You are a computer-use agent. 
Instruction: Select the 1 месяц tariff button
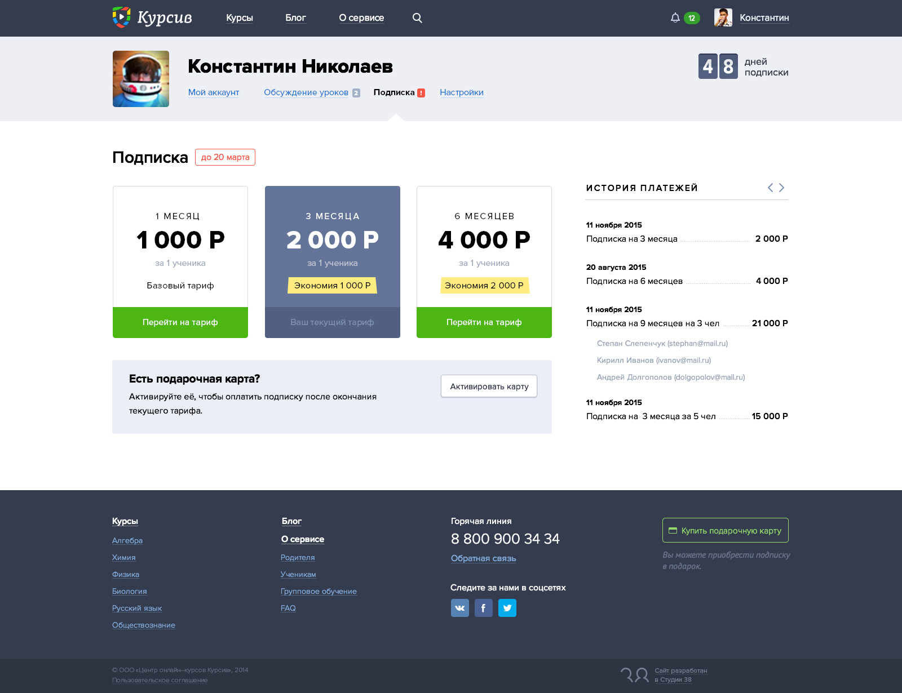point(180,322)
